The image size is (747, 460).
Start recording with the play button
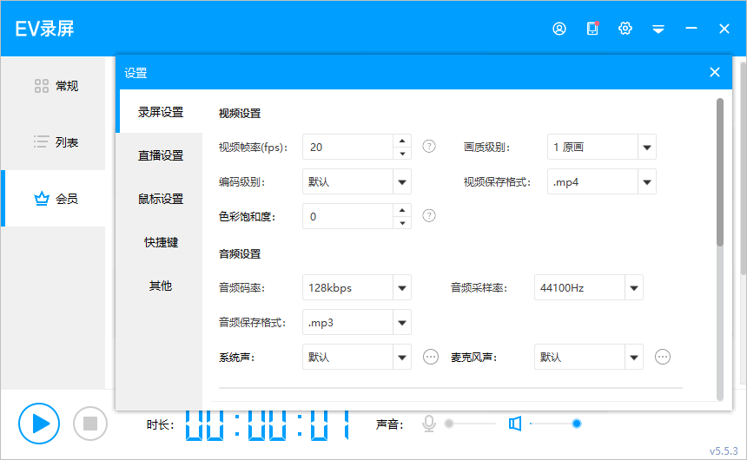click(x=39, y=424)
